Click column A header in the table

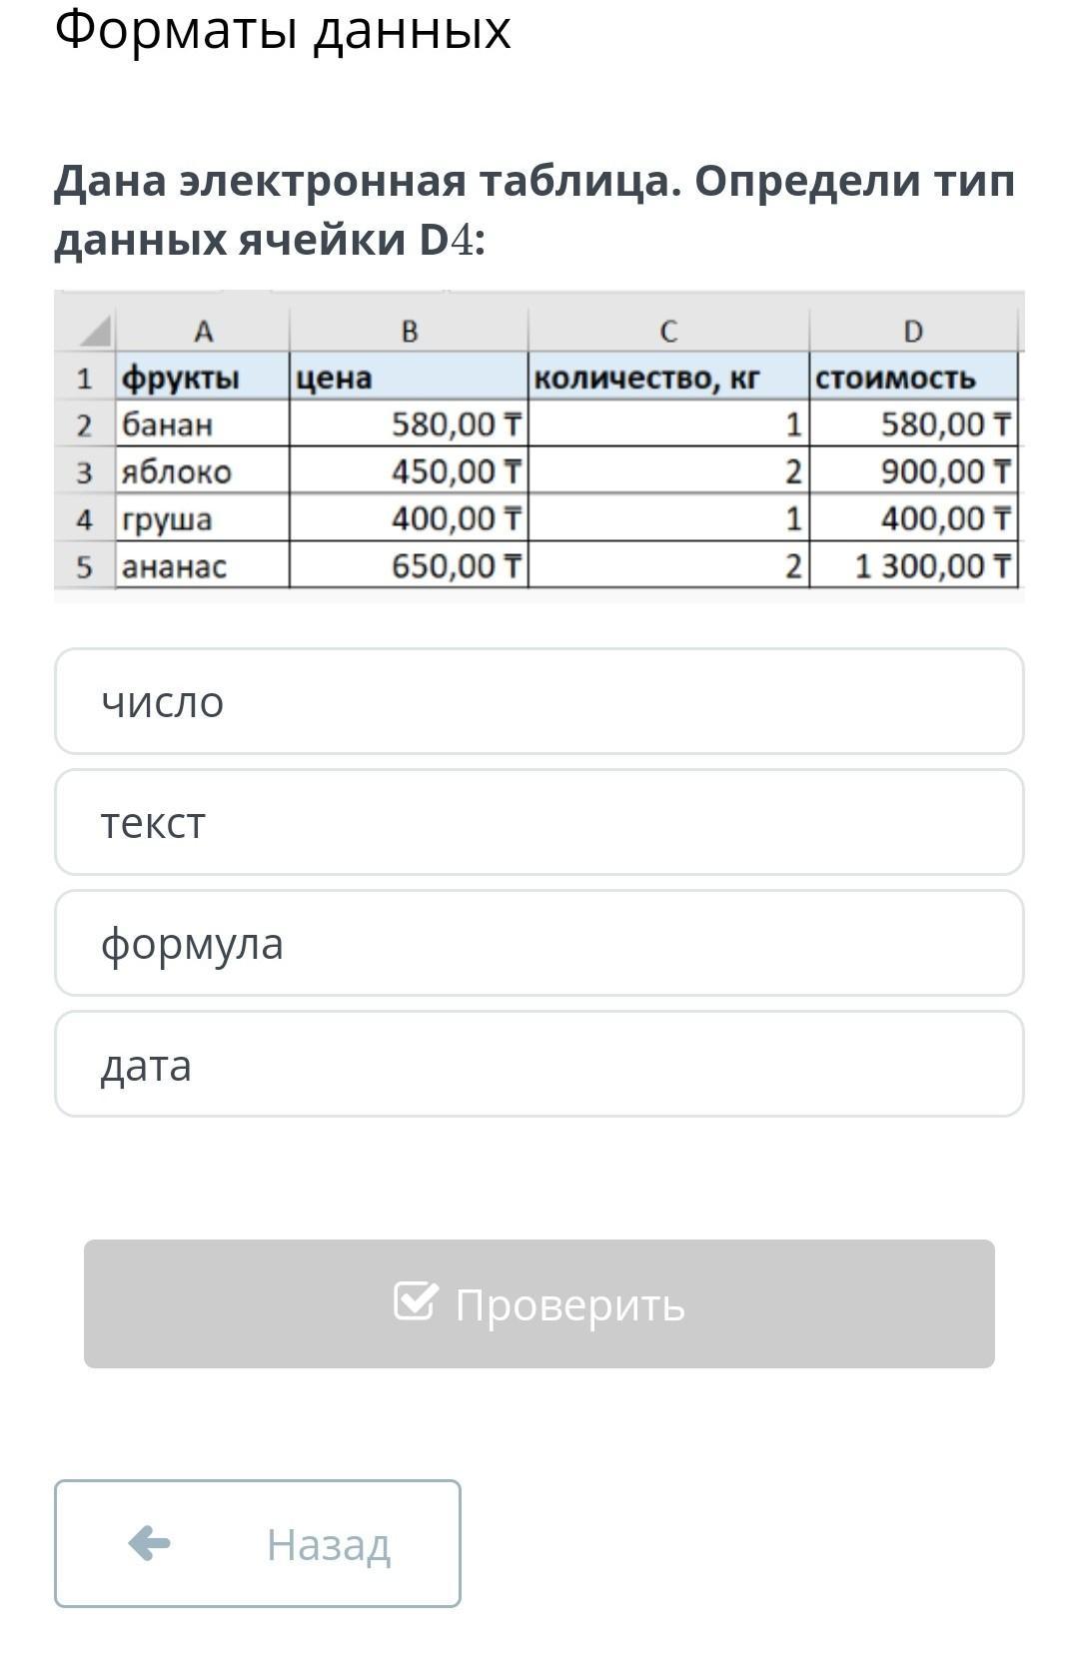point(203,332)
